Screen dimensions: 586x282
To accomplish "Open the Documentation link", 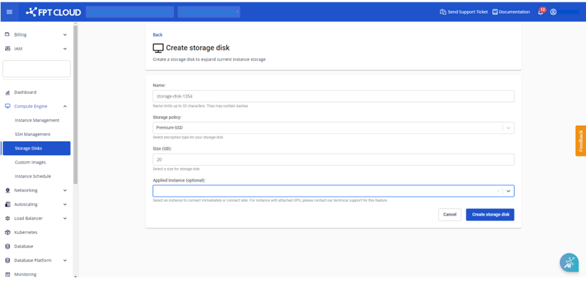I will click(x=511, y=12).
